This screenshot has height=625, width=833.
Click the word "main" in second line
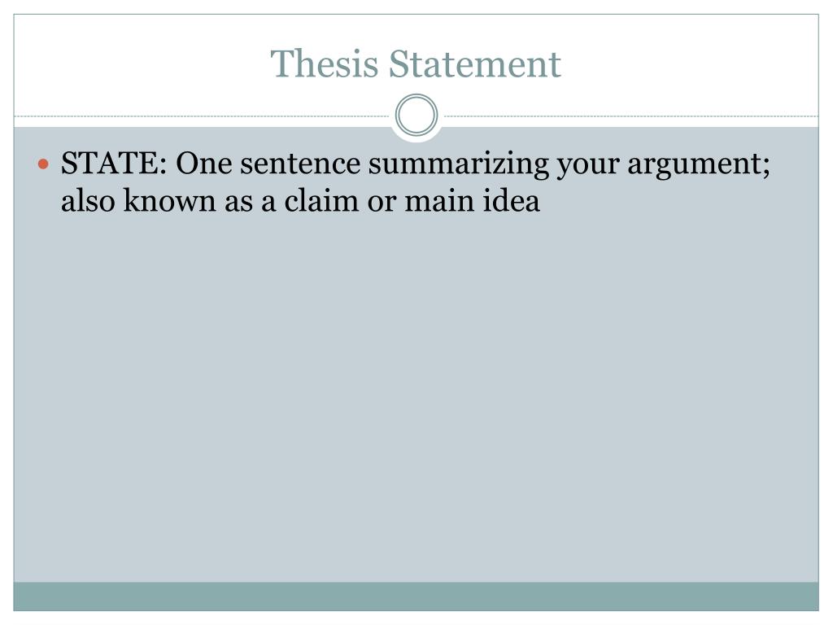(x=438, y=202)
